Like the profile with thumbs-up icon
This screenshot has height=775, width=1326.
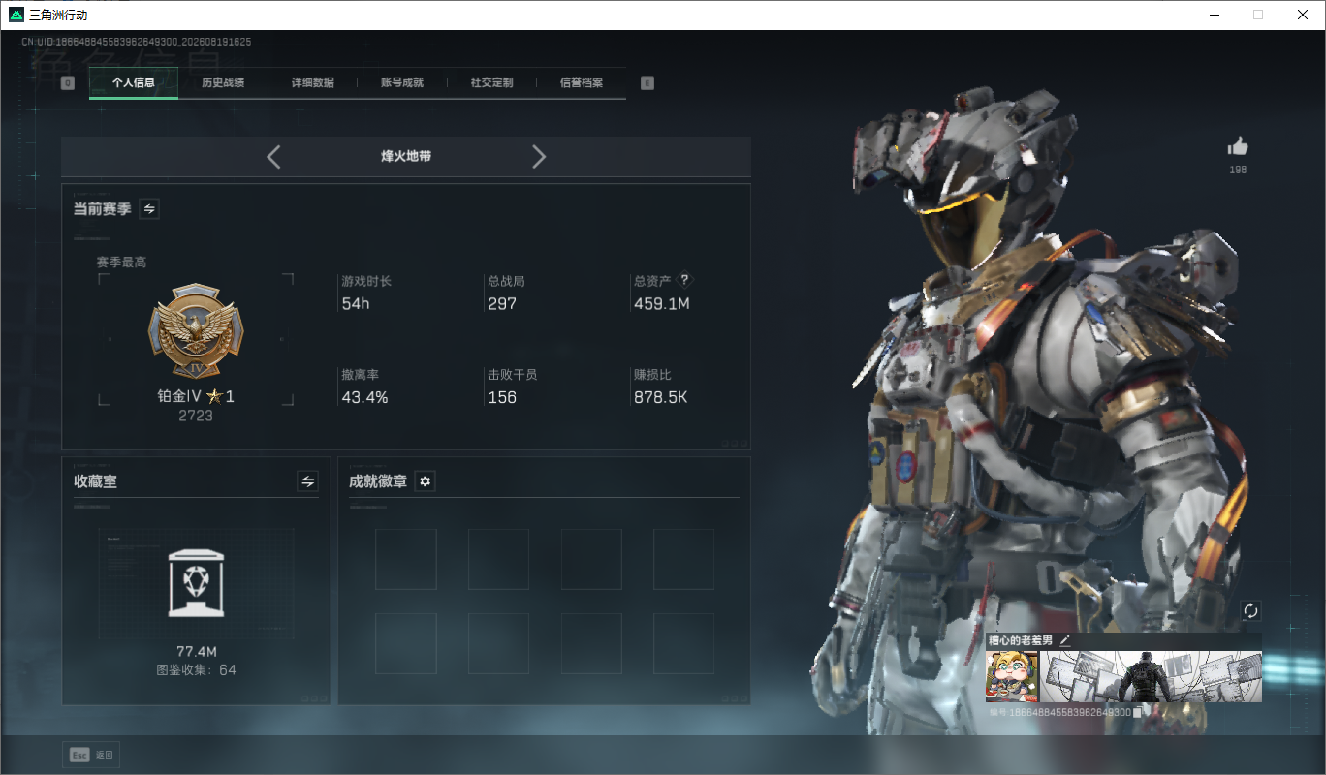coord(1238,146)
